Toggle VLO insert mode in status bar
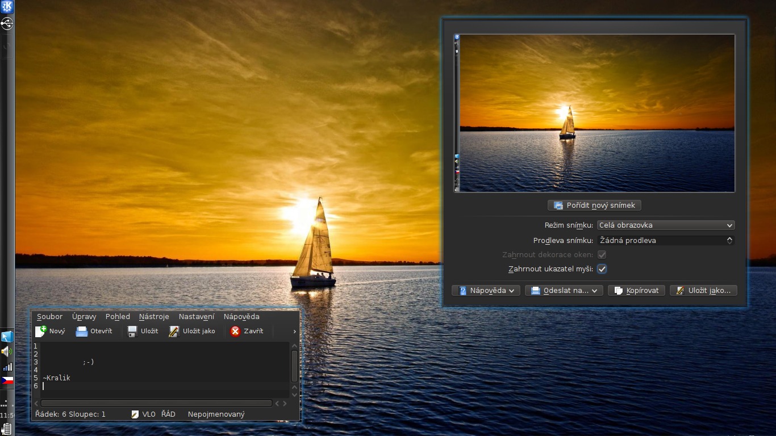Image resolution: width=776 pixels, height=436 pixels. click(149, 414)
